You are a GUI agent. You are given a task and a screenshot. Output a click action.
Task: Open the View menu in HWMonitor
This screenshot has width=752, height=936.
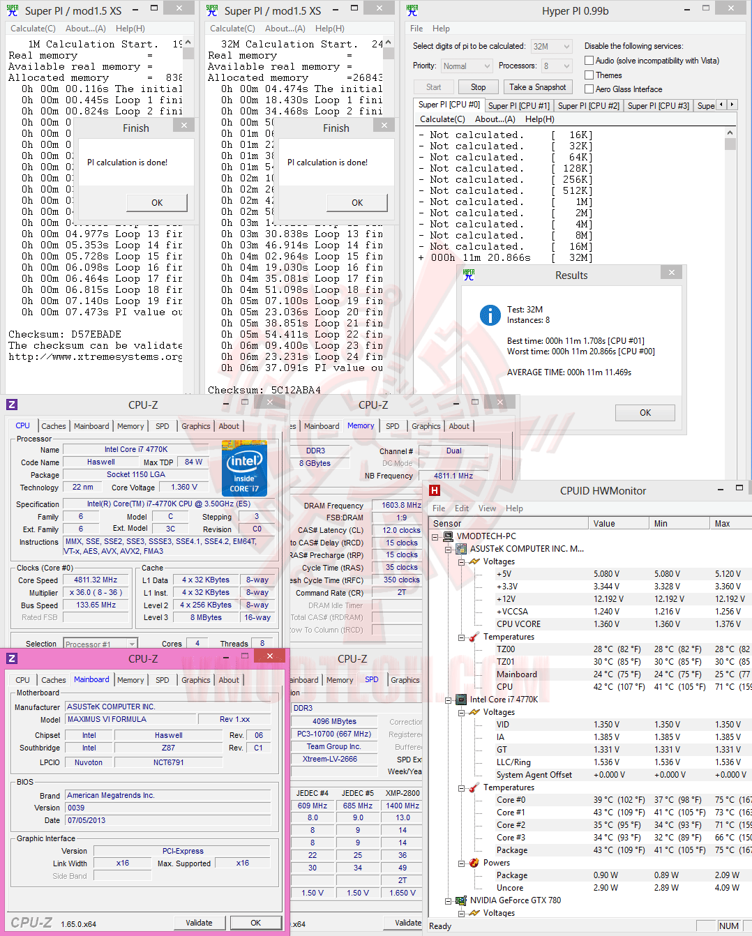tap(487, 508)
